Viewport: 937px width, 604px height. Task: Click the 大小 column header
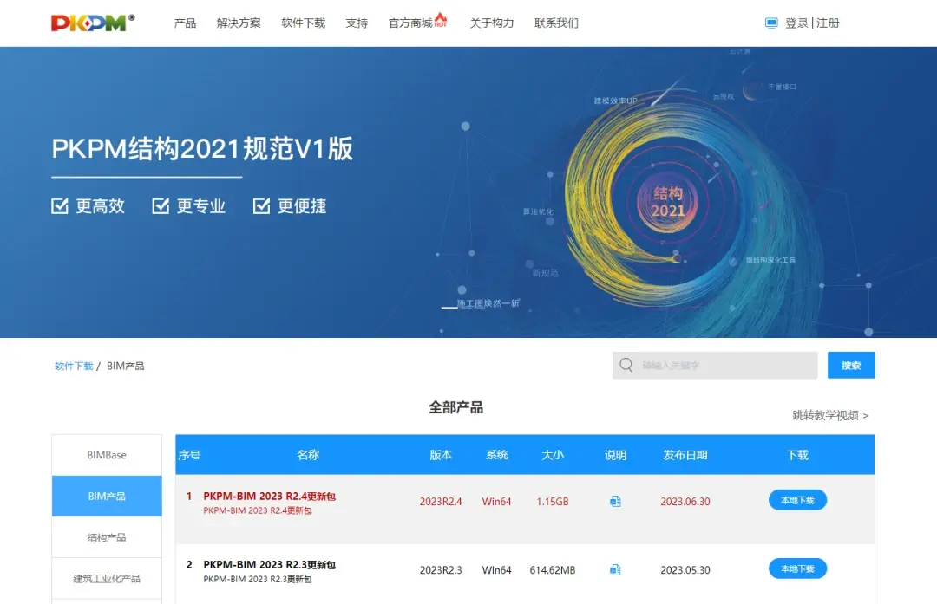[x=553, y=455]
